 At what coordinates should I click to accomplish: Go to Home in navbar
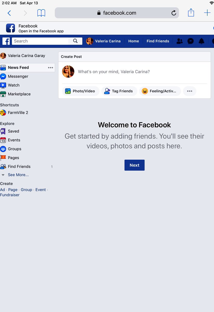133,41
